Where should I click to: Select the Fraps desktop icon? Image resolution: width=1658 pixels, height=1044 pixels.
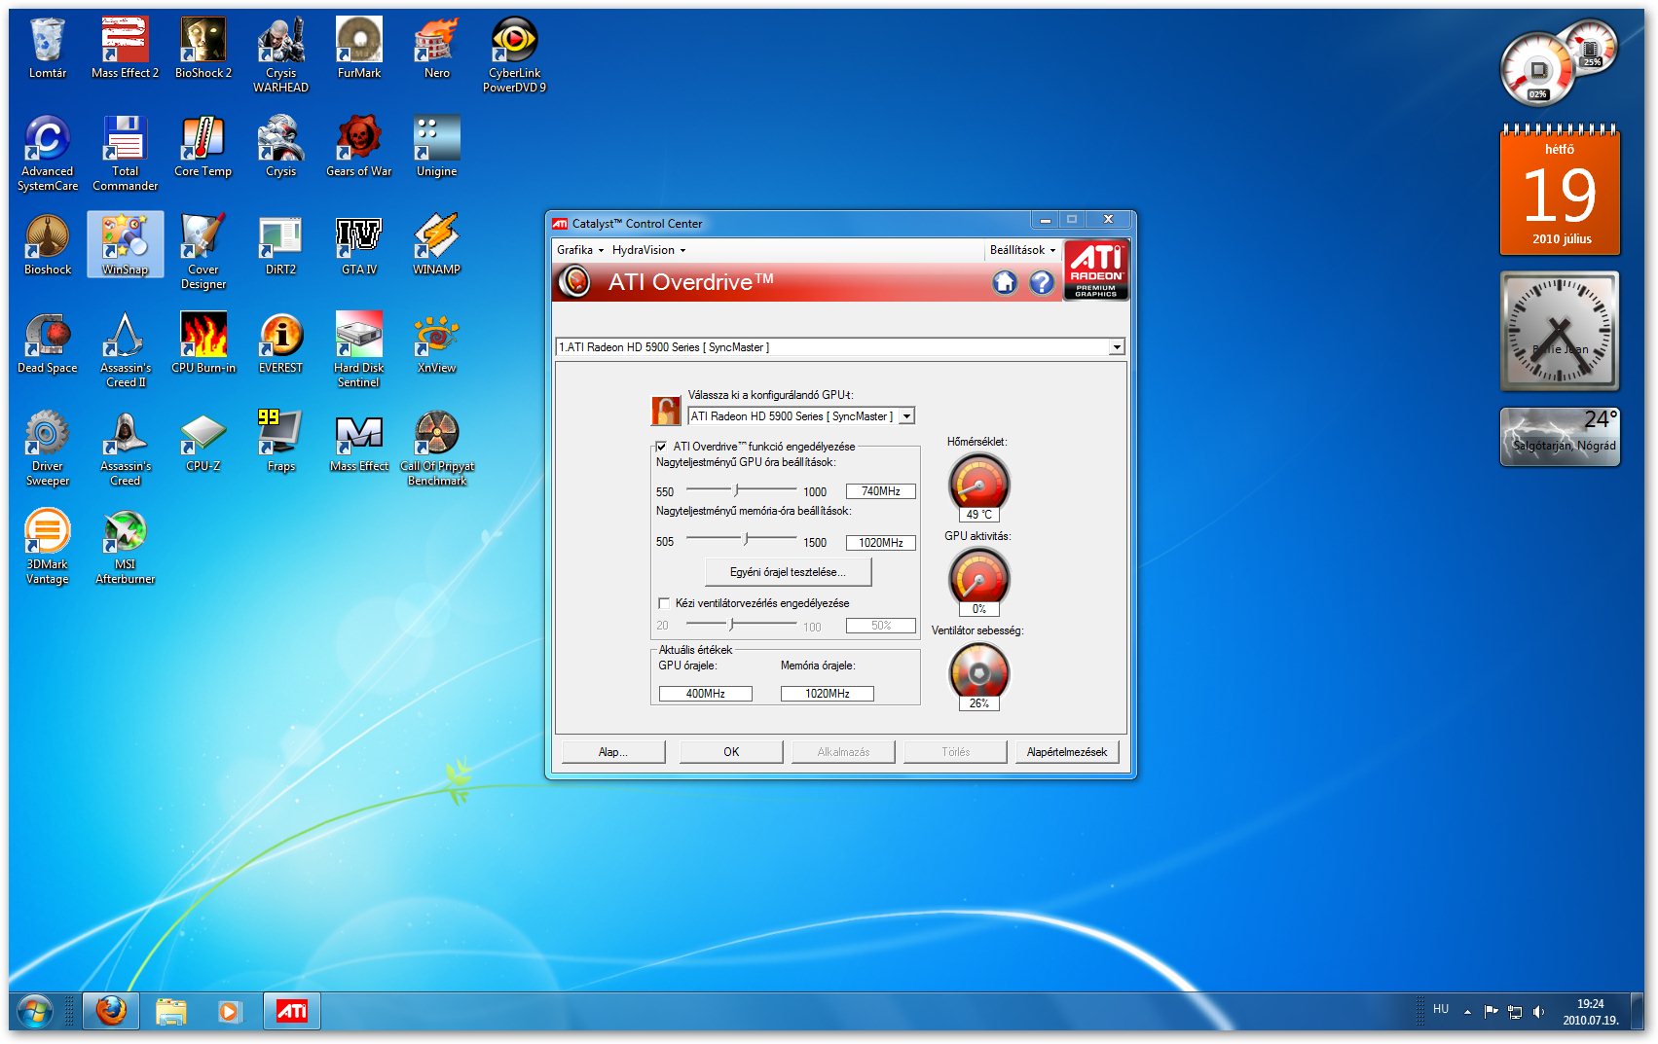pyautogui.click(x=281, y=443)
